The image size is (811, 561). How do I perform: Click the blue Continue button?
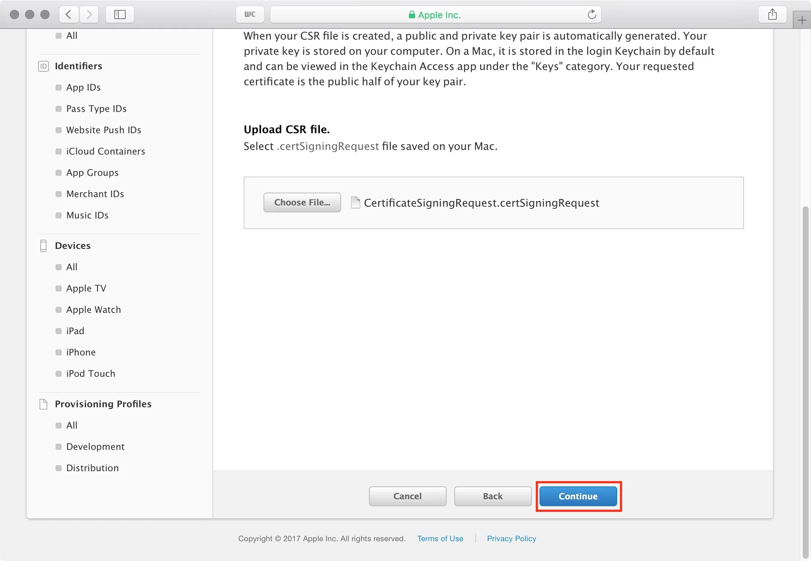pos(578,496)
